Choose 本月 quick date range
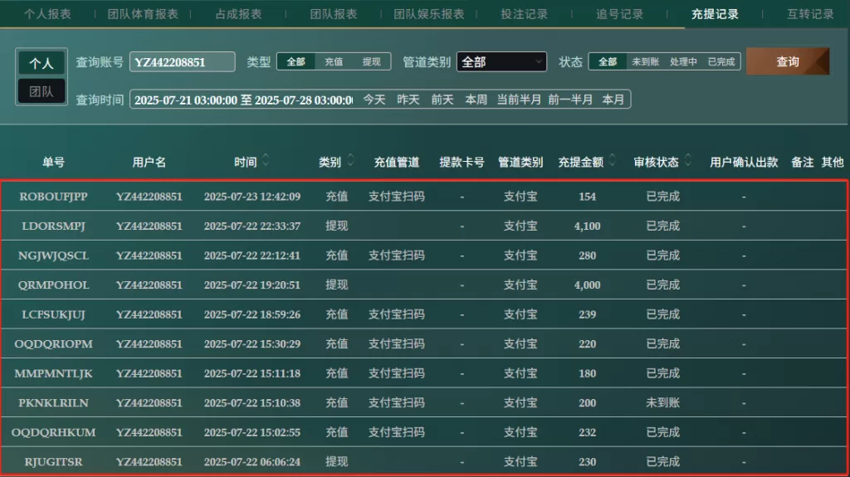Viewport: 850px width, 477px height. pos(613,100)
